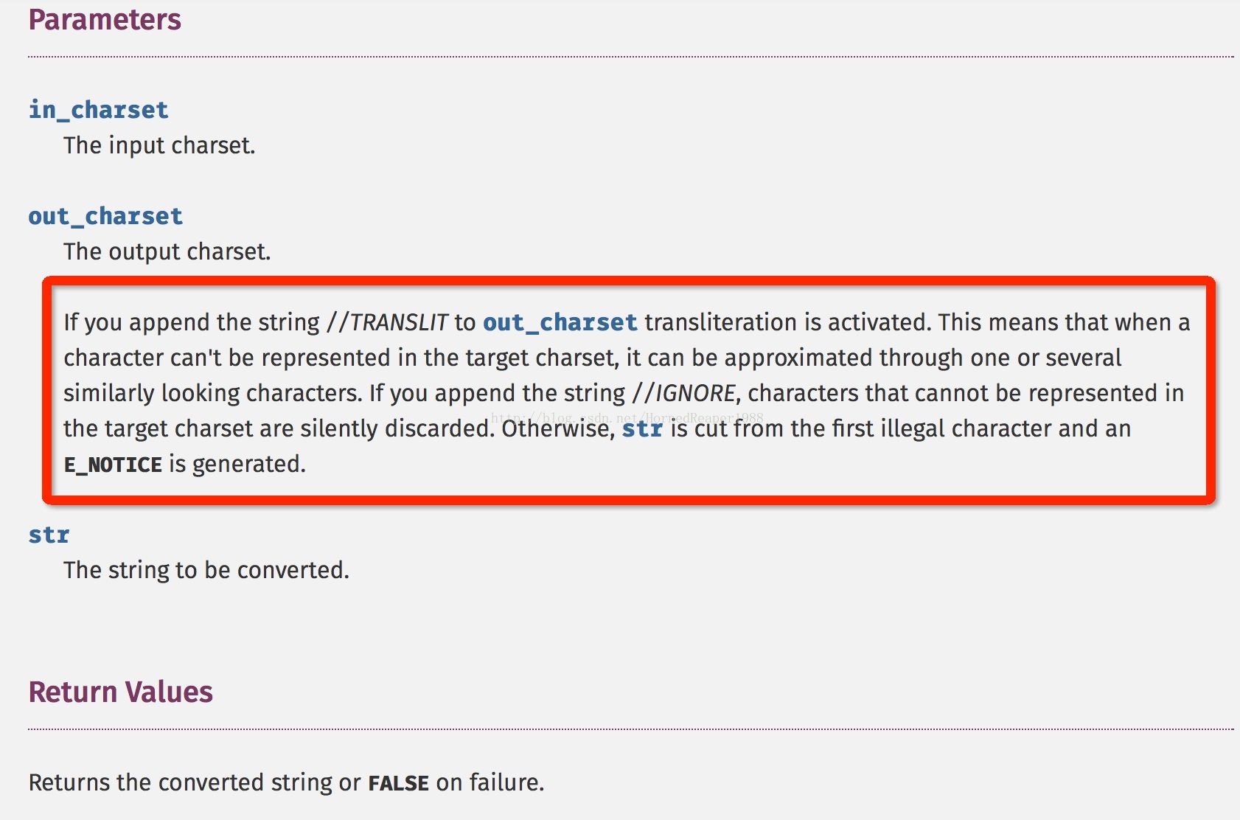Click the in_charset parameter name
The image size is (1240, 820).
pyautogui.click(x=99, y=110)
